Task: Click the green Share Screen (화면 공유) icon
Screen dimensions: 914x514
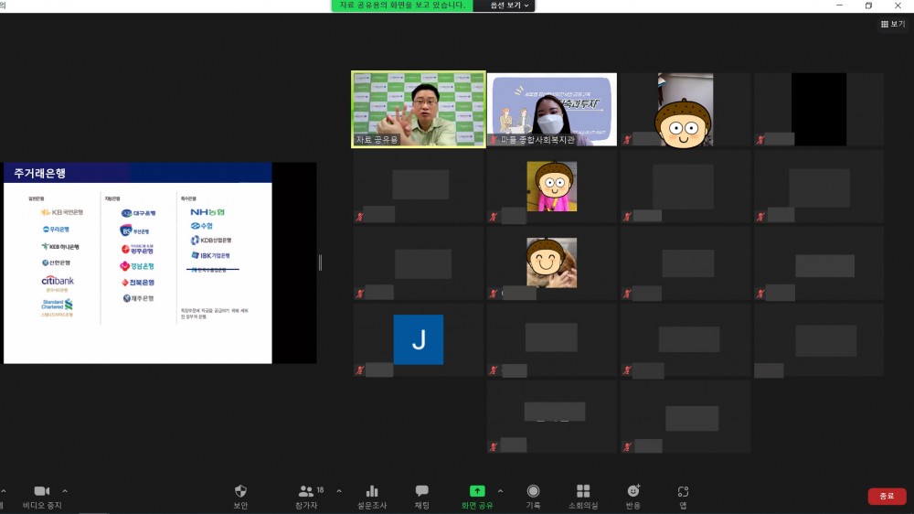Action: pyautogui.click(x=476, y=491)
